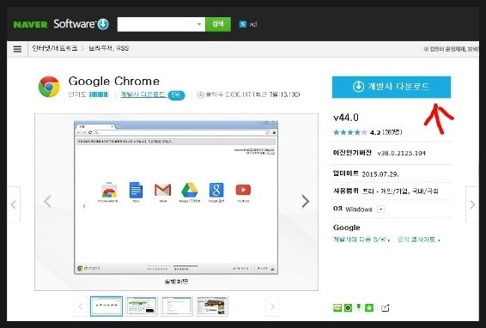Select the second screenshot thumbnail

click(142, 307)
